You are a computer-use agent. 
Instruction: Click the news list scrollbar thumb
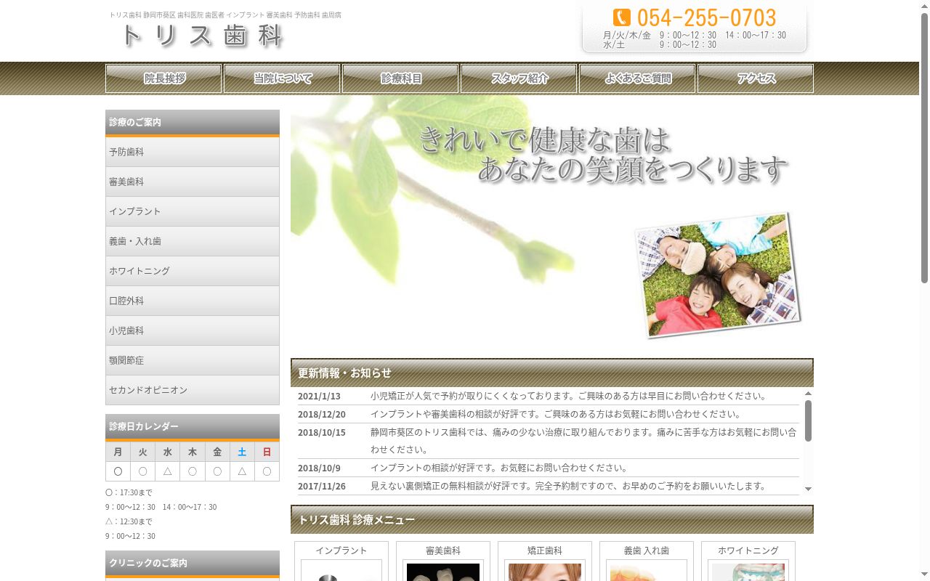click(808, 420)
